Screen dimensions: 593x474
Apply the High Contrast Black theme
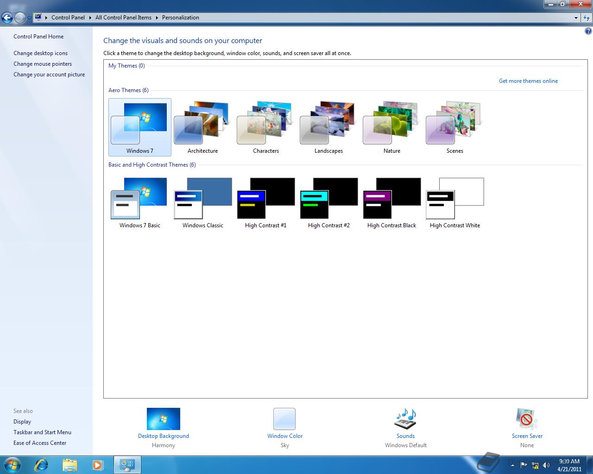click(391, 203)
